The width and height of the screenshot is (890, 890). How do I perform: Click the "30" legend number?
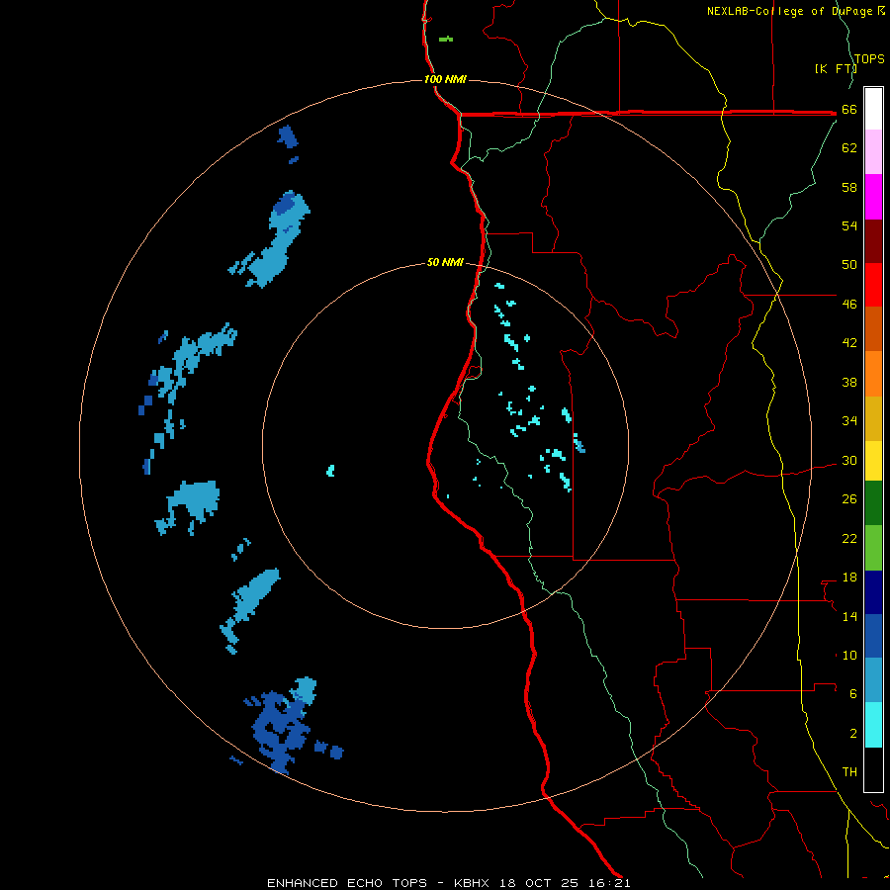[849, 460]
